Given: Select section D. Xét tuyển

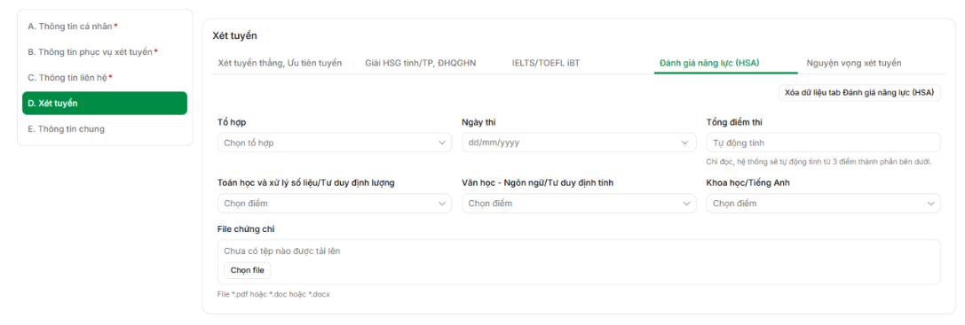Looking at the screenshot, I should 105,104.
